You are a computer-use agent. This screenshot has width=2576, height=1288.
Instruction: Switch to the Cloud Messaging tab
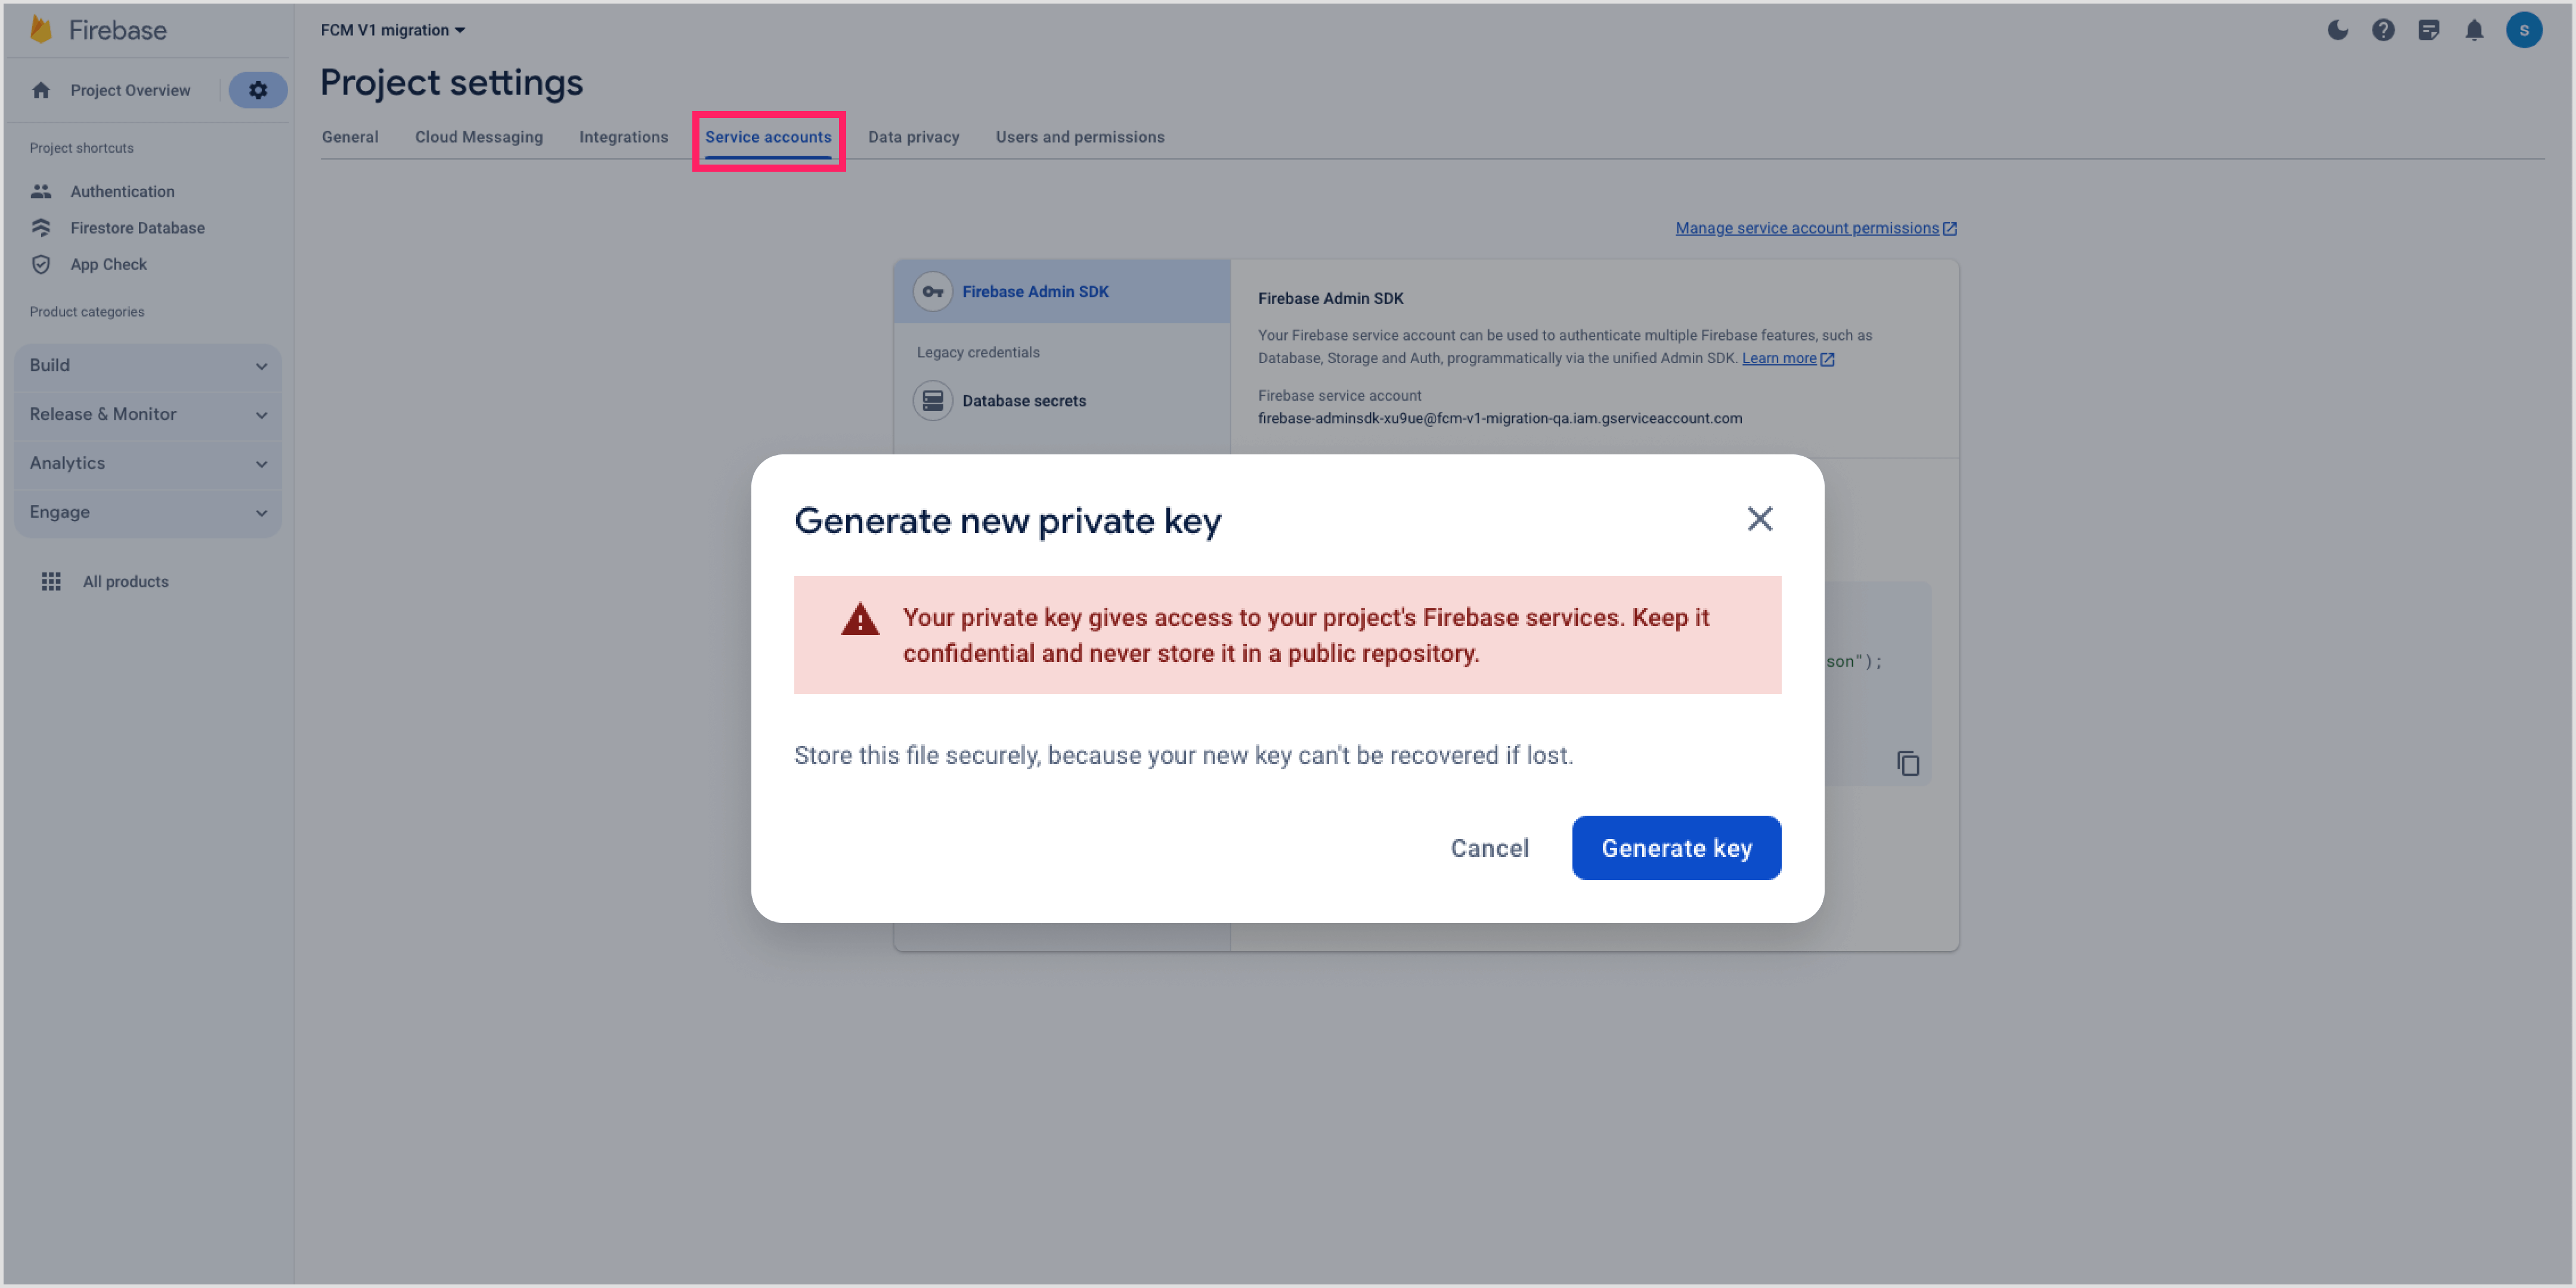coord(479,137)
